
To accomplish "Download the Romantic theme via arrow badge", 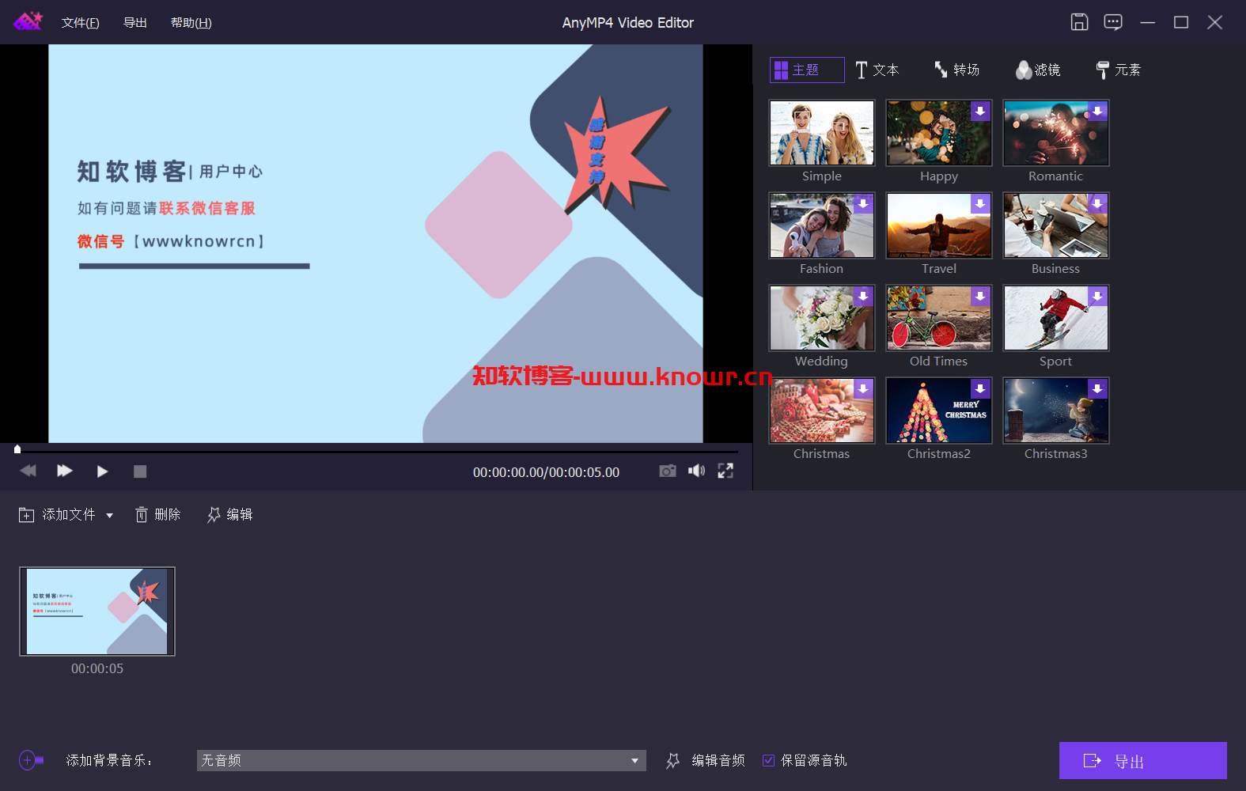I will tap(1097, 112).
